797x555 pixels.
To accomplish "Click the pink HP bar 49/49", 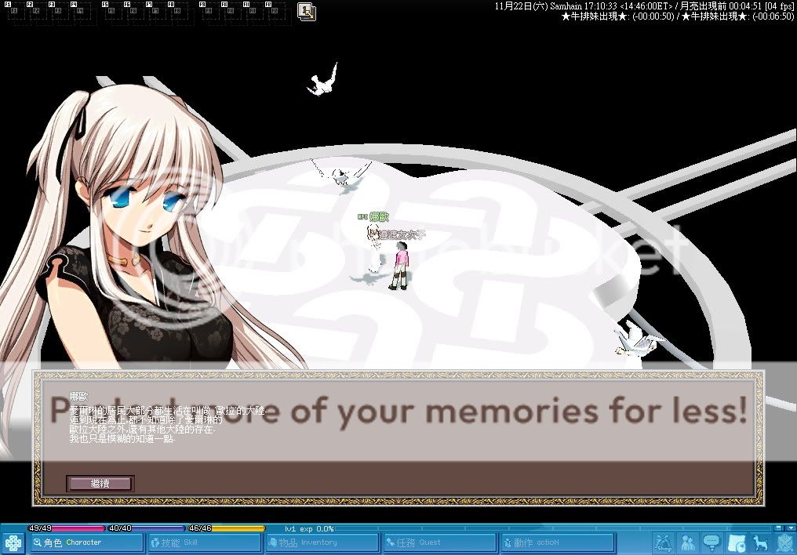I will tap(66, 528).
